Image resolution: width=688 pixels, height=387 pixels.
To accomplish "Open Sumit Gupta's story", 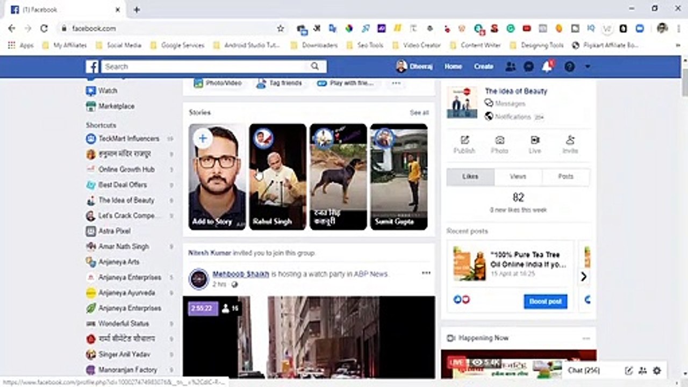I will point(399,177).
